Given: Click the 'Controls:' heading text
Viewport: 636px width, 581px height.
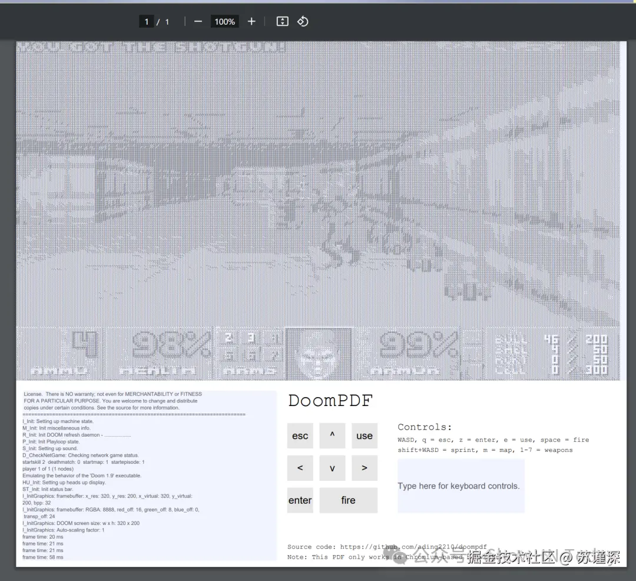Looking at the screenshot, I should [425, 427].
